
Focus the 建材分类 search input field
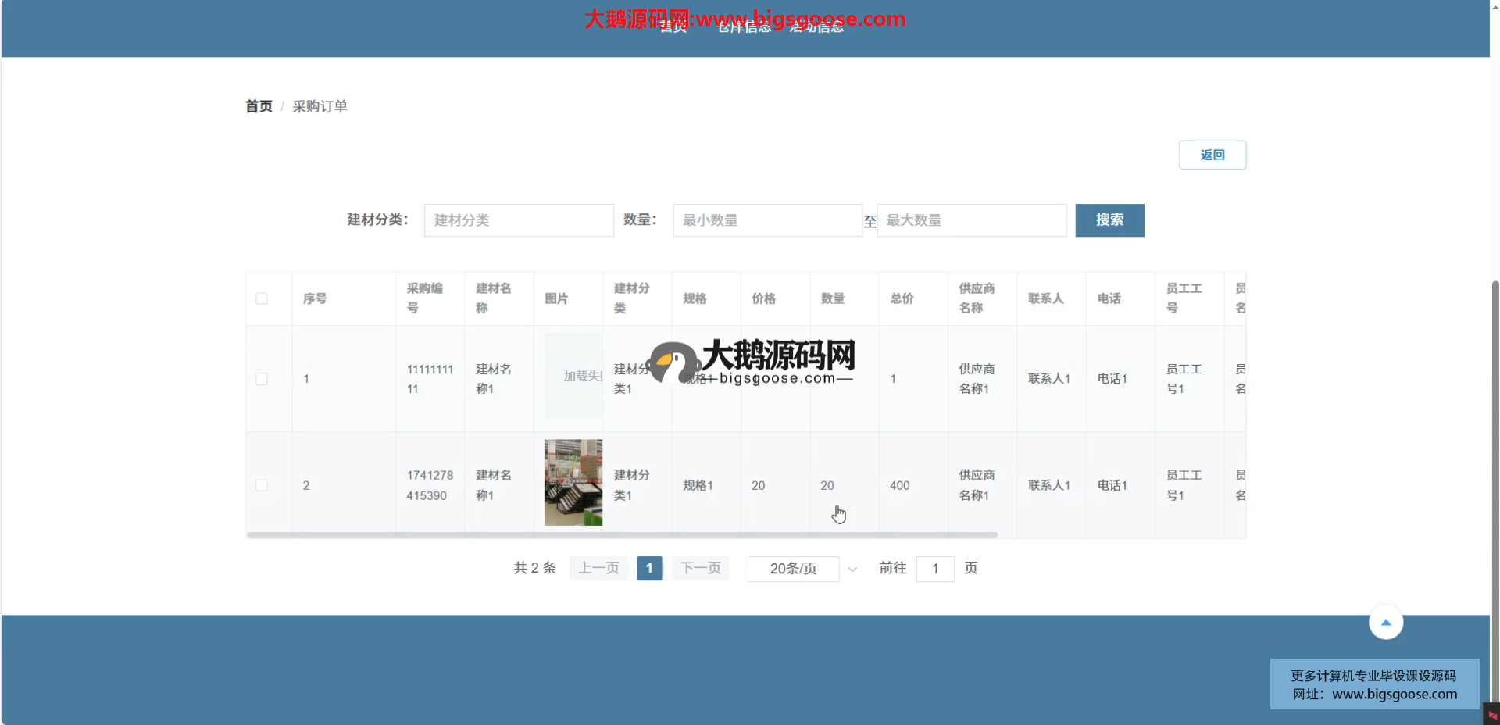(x=519, y=220)
